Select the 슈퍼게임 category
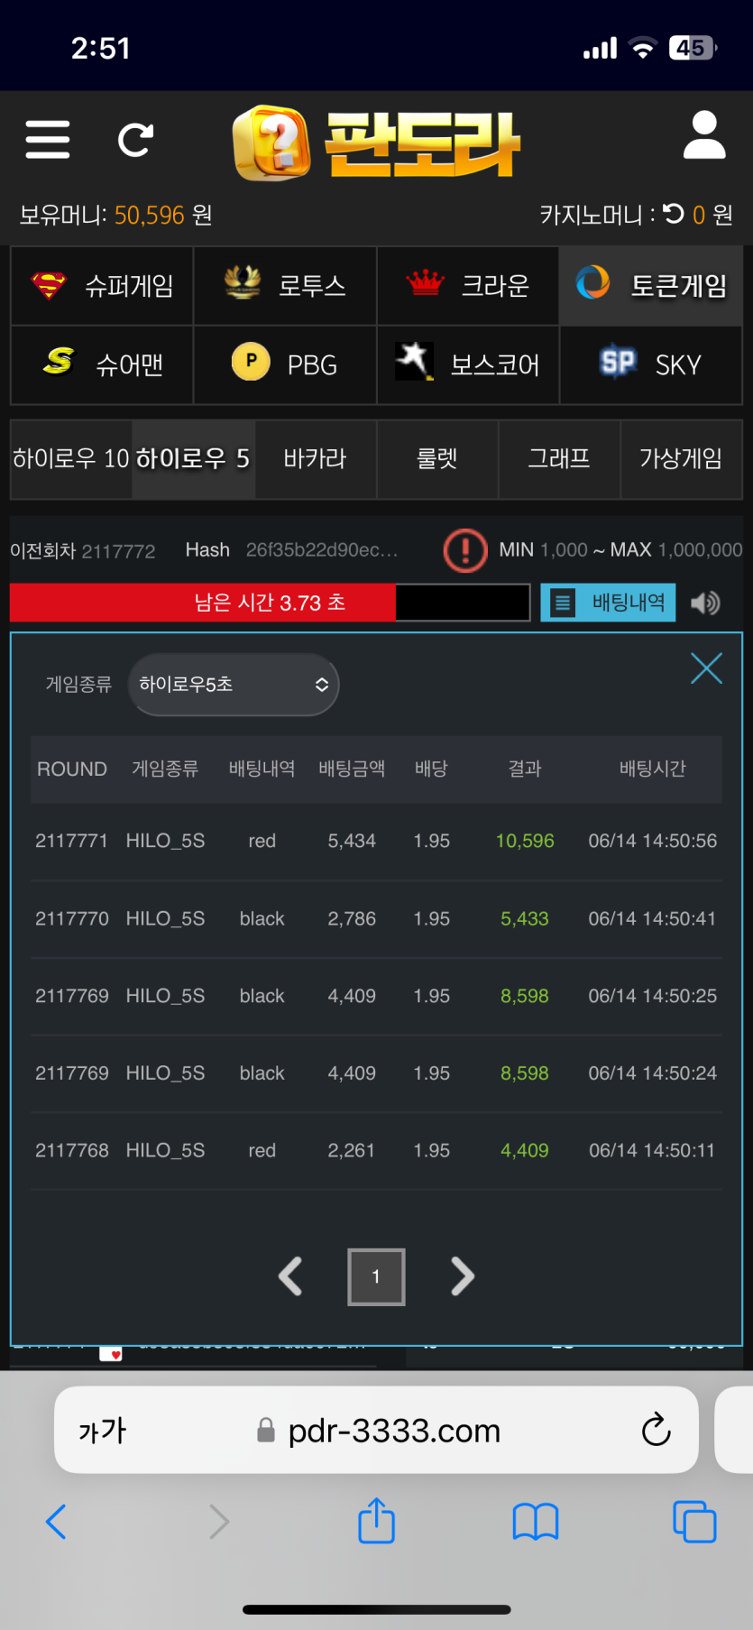 pyautogui.click(x=102, y=286)
